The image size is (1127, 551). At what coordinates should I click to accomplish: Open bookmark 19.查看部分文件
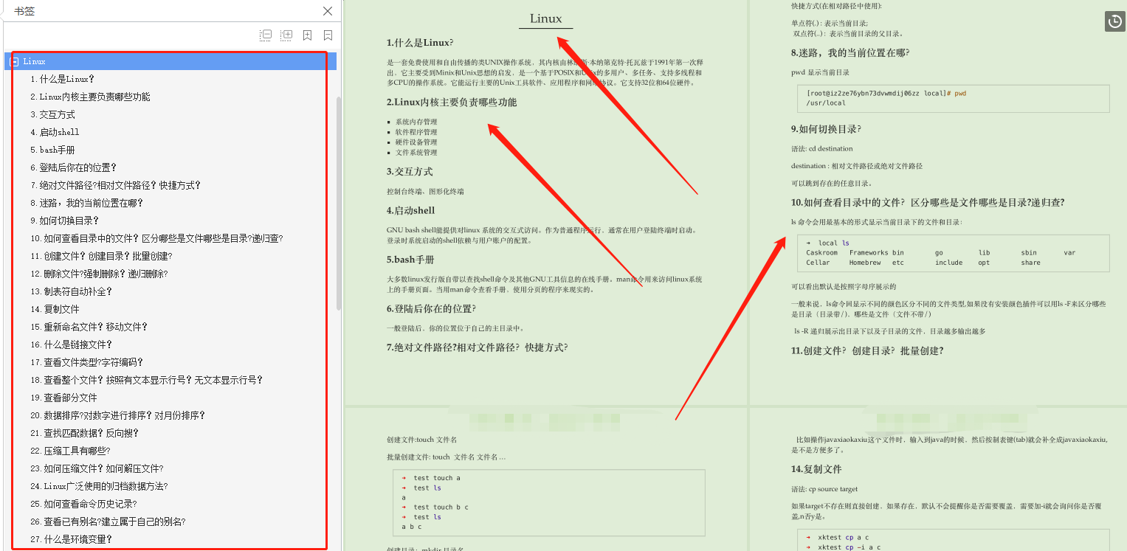click(x=63, y=398)
